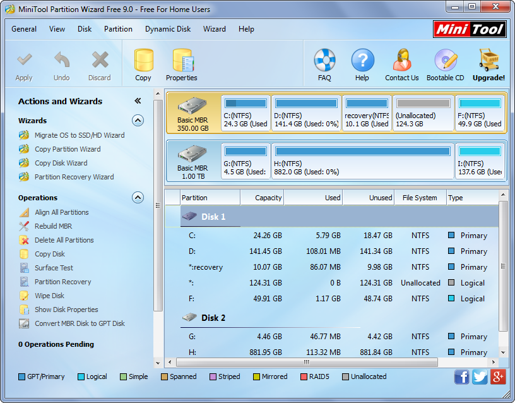The image size is (515, 403).
Task: Open Google Plus social icon
Action: (498, 377)
